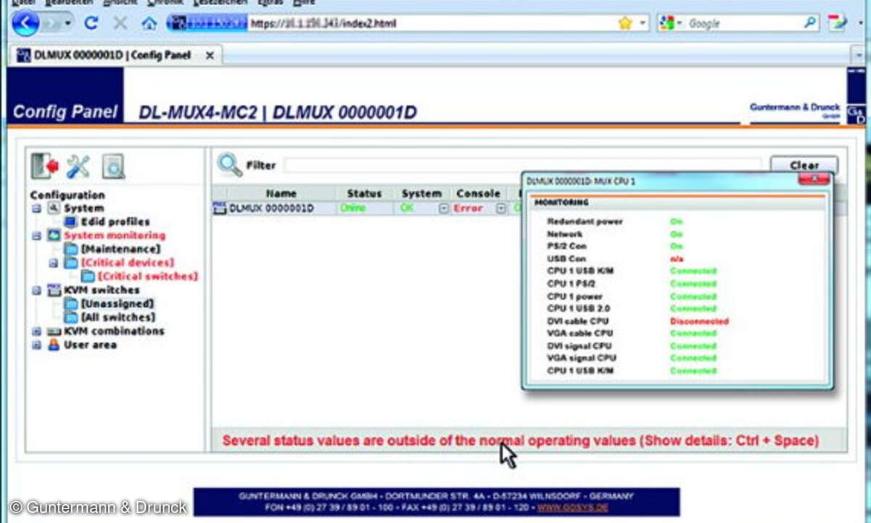This screenshot has width=871, height=523.
Task: Click the Maintenance folder icon
Action: (x=70, y=249)
